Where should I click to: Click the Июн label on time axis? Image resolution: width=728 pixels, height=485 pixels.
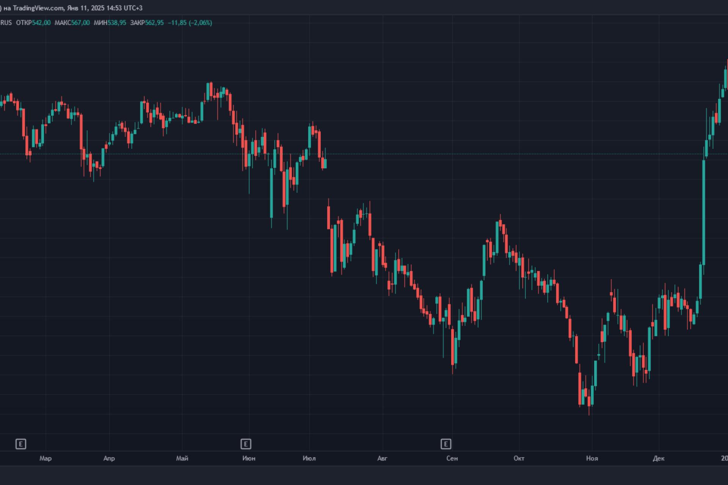249,458
